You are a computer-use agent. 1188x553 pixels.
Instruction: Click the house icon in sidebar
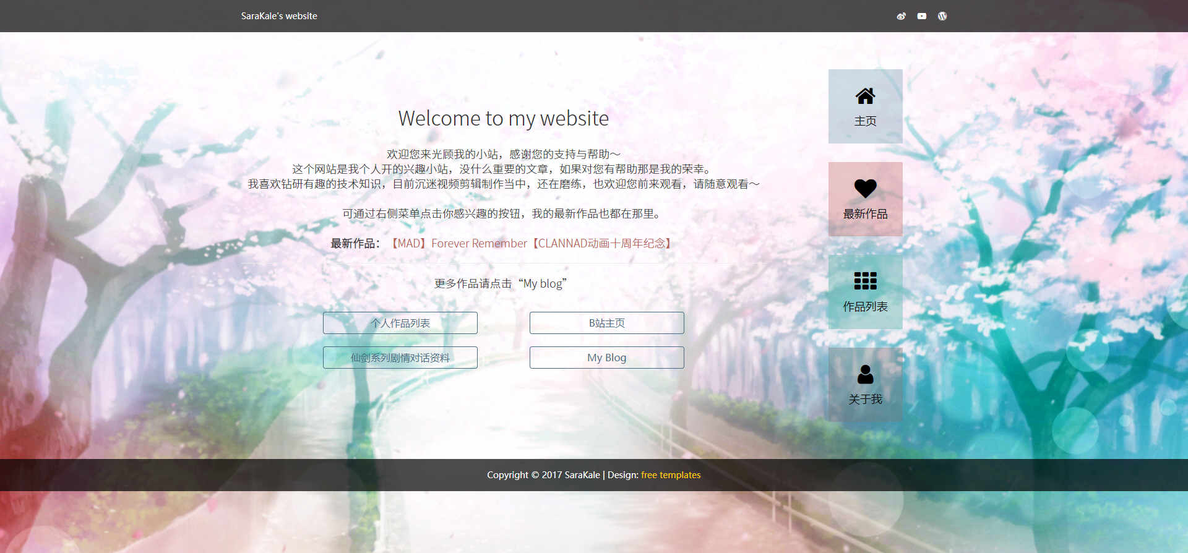(865, 96)
